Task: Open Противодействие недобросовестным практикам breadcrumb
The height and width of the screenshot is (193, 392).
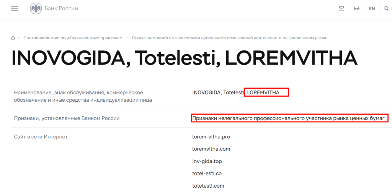Action: coord(73,38)
